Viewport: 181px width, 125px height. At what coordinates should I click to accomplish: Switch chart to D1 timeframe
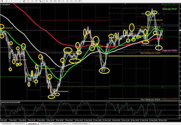click(x=72, y=1)
